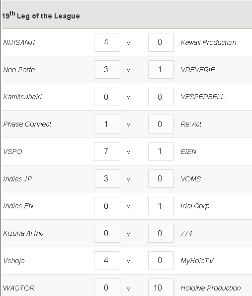The height and width of the screenshot is (296, 252).
Task: Edit Neo Porte score input
Action: [x=107, y=69]
